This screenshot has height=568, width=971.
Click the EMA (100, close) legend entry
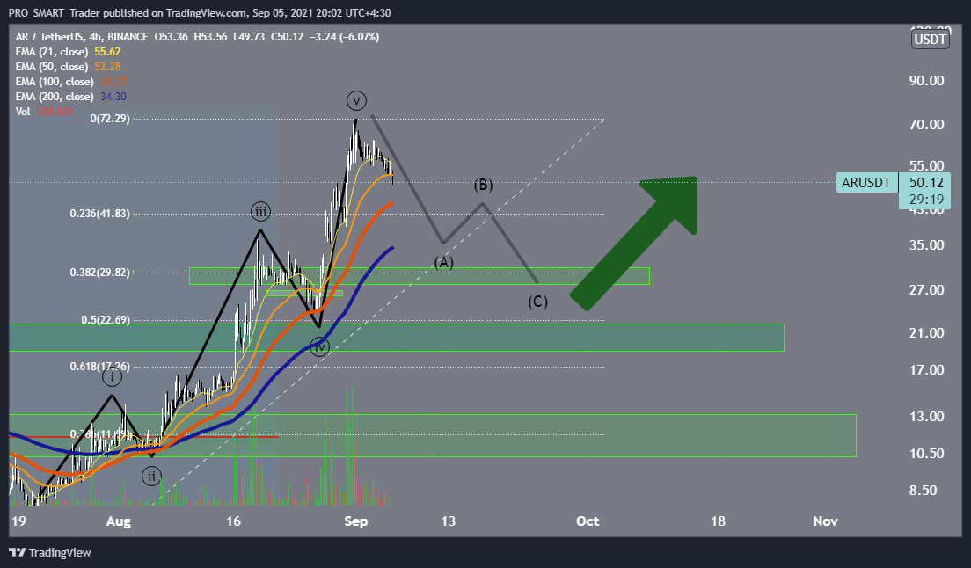pos(71,82)
